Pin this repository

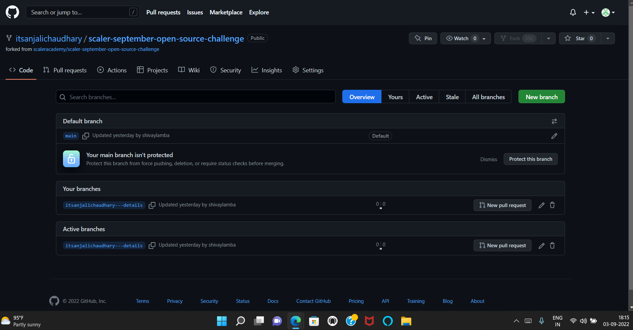pos(423,38)
